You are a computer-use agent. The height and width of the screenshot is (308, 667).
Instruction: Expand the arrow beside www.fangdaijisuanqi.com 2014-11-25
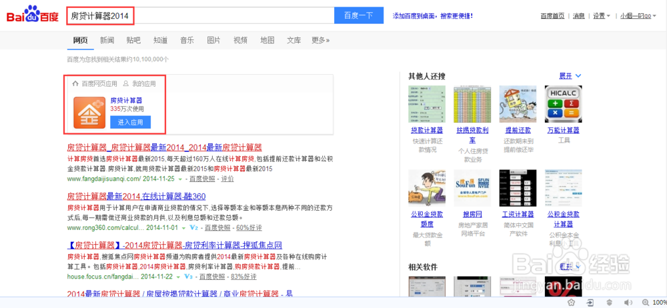tap(180, 179)
